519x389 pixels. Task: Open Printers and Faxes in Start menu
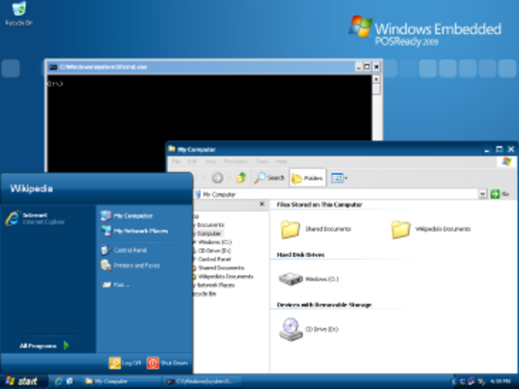pyautogui.click(x=131, y=266)
